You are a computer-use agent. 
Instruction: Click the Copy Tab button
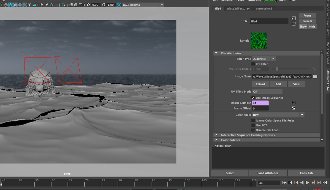(306, 173)
